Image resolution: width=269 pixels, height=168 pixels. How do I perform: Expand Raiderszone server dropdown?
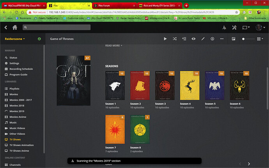coord(15,39)
